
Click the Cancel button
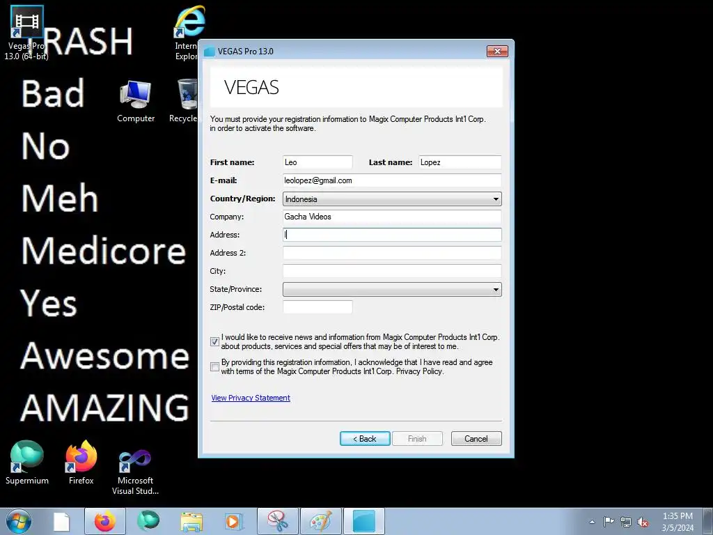476,439
